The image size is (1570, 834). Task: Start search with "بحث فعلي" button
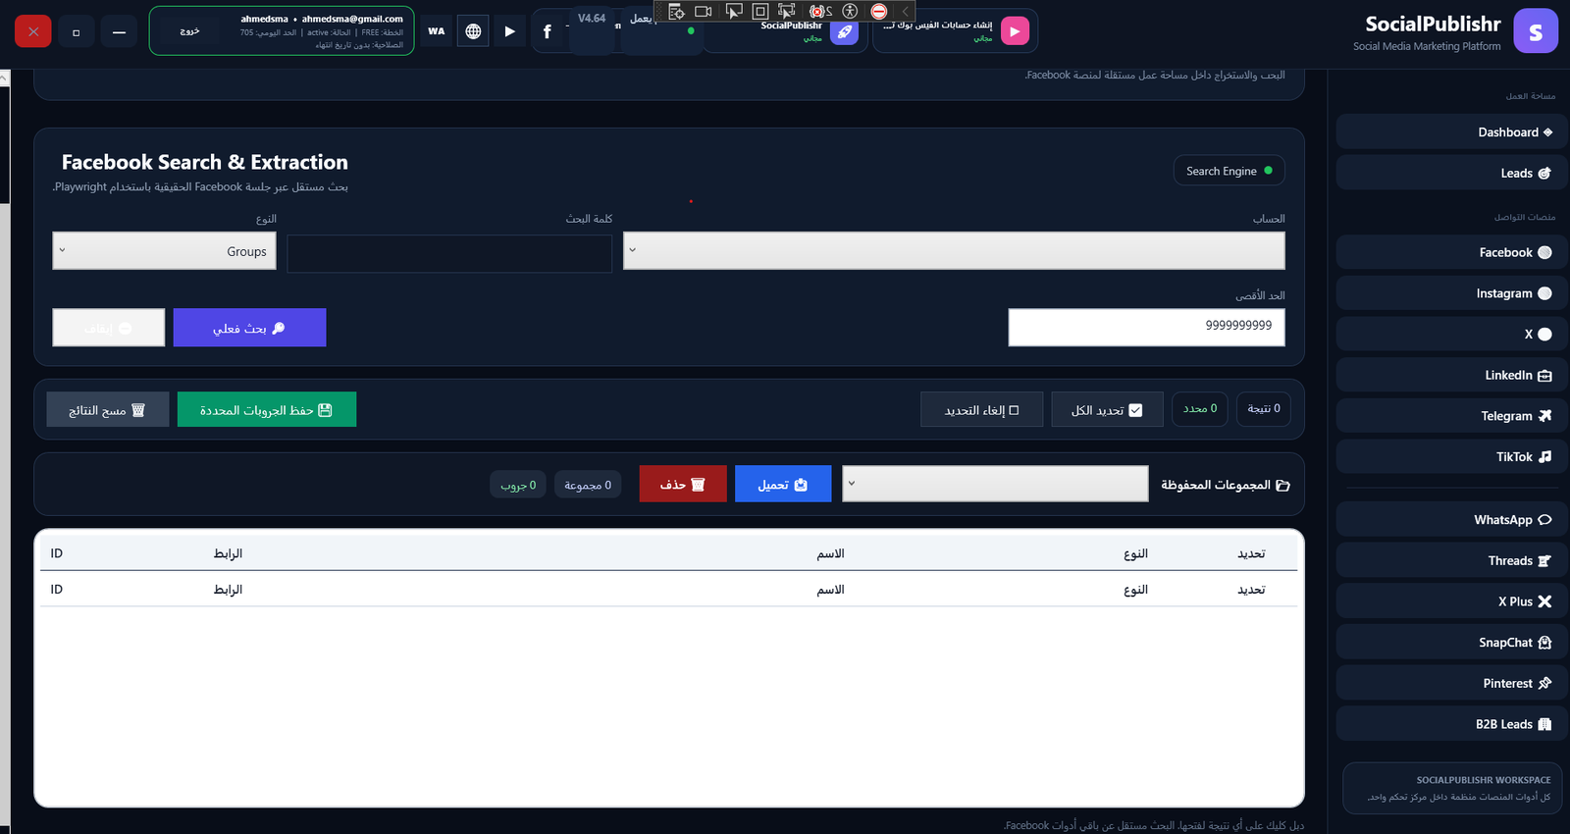click(x=249, y=328)
